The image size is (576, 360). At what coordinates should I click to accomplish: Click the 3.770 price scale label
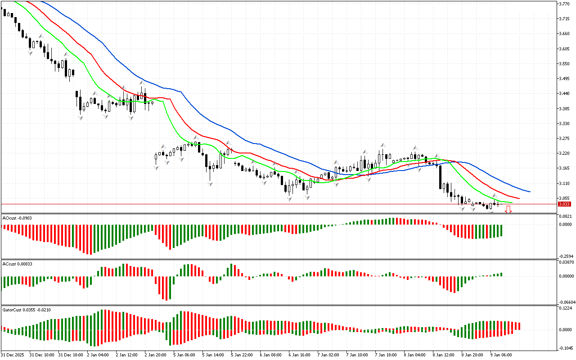564,4
